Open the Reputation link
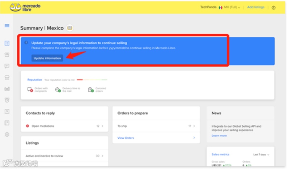 tap(34, 80)
